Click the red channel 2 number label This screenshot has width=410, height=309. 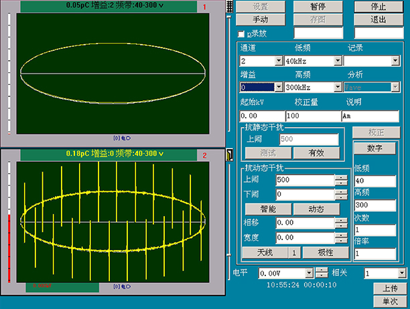click(x=204, y=155)
